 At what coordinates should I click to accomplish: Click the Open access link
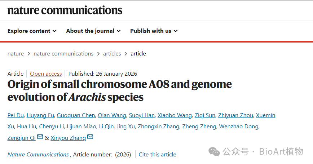pos(46,74)
